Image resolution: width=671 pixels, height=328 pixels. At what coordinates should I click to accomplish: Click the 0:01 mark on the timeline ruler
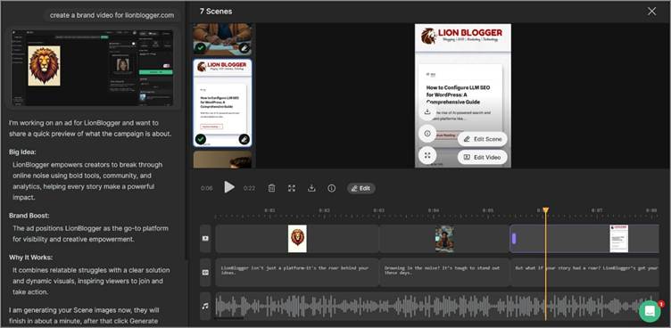click(x=269, y=210)
